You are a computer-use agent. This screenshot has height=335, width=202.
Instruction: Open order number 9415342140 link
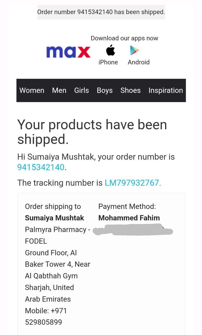41,167
